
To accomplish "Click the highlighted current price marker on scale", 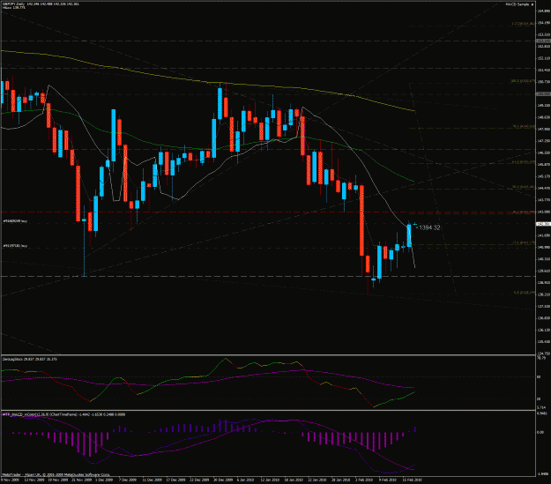I will (x=543, y=224).
